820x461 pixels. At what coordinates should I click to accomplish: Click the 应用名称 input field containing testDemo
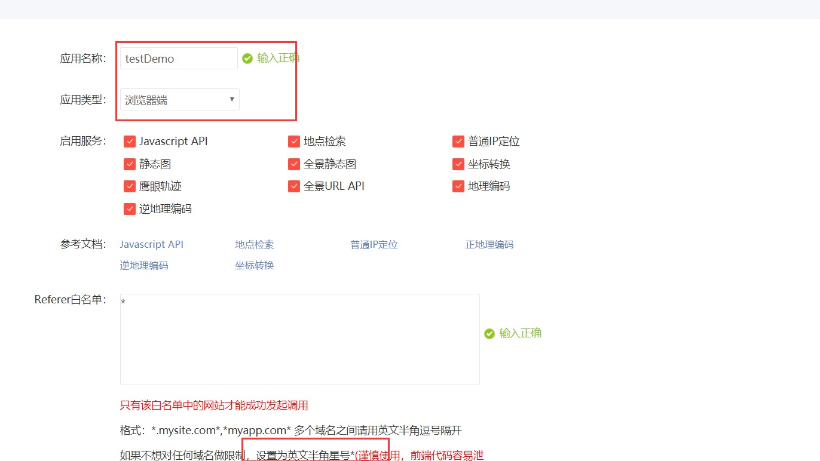(x=179, y=59)
